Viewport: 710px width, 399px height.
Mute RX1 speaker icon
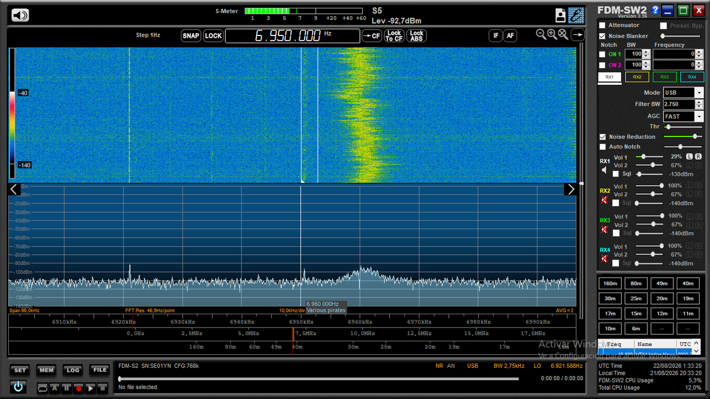605,170
